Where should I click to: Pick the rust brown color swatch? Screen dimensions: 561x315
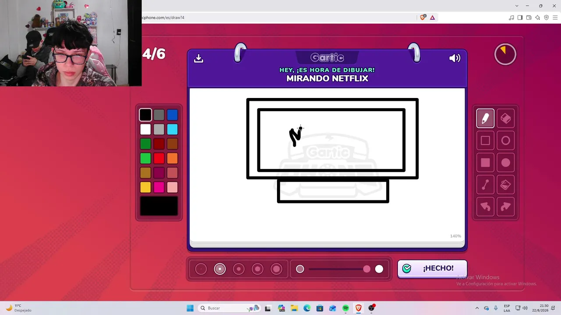[172, 144]
